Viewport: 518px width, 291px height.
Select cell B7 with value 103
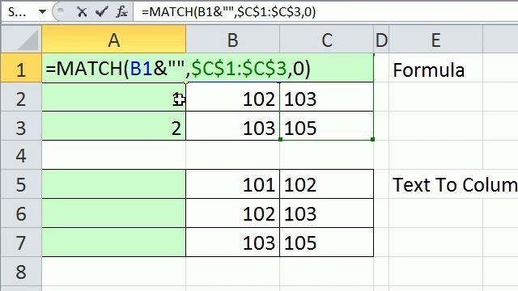pyautogui.click(x=232, y=242)
